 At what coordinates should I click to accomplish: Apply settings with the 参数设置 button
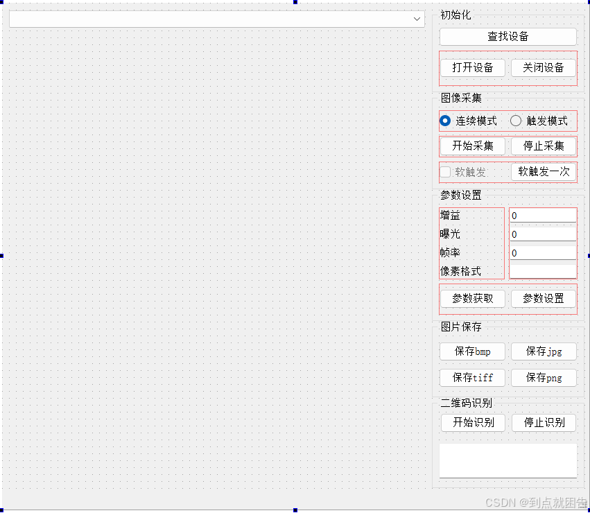click(544, 298)
